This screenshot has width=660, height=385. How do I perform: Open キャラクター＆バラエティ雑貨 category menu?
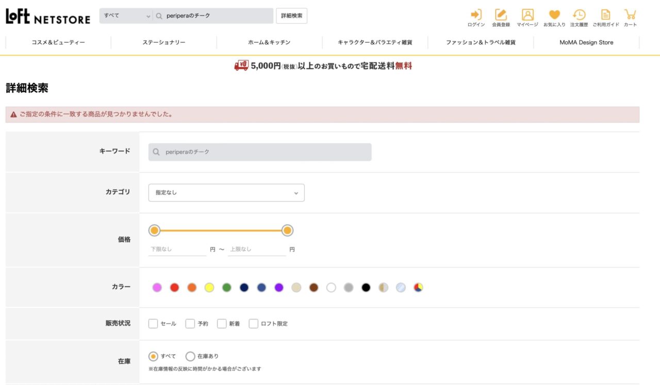point(375,42)
